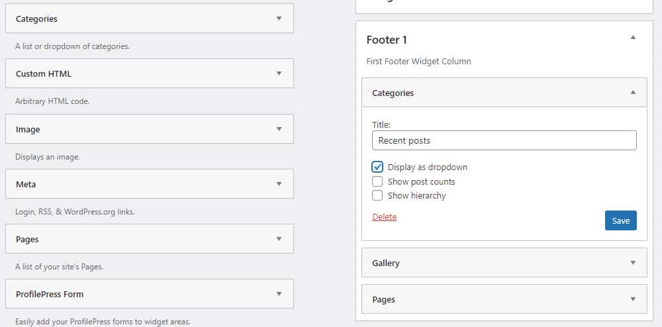The height and width of the screenshot is (327, 662).
Task: Click the Save button
Action: [621, 220]
